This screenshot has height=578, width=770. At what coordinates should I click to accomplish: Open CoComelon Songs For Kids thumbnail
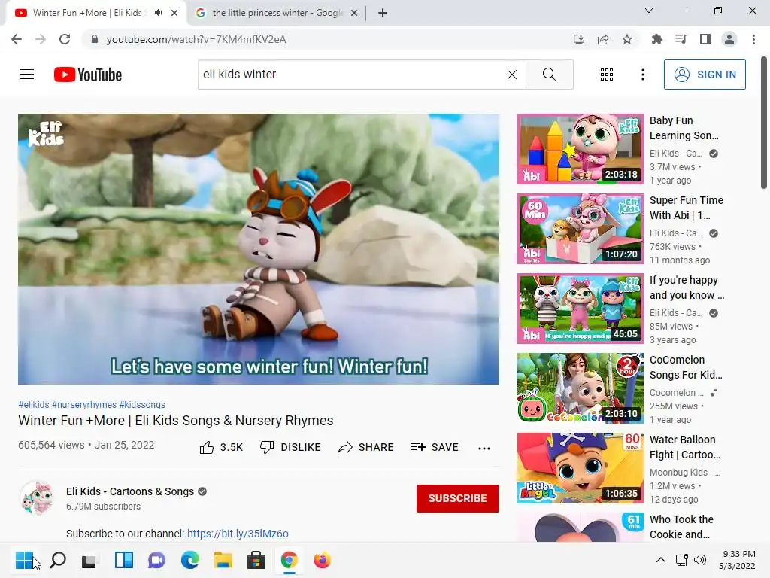pyautogui.click(x=581, y=388)
